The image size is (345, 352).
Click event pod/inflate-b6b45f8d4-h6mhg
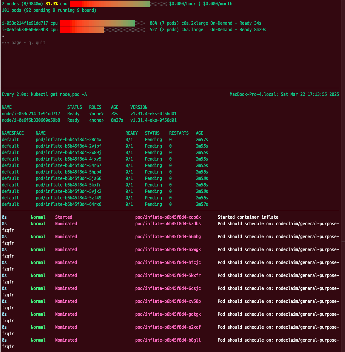[168, 237]
